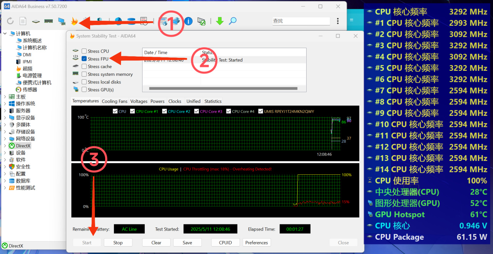Expand the 主板 tree node
This screenshot has height=254, width=493.
pyautogui.click(x=5, y=97)
